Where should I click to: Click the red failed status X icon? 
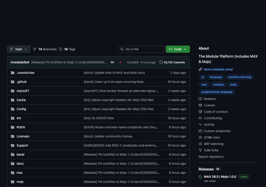(120, 62)
